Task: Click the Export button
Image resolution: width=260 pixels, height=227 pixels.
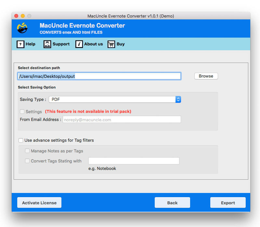Action: click(227, 202)
